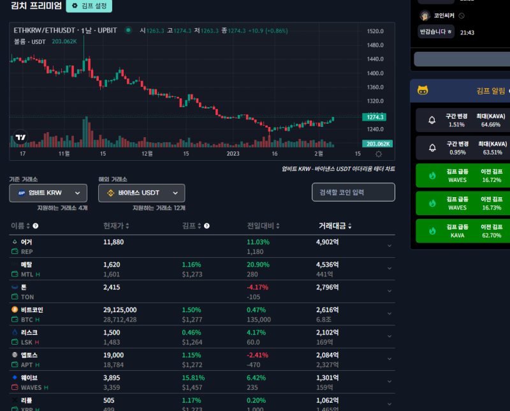Click the green market status dot beside UPBIT
This screenshot has width=510, height=411.
(129, 30)
